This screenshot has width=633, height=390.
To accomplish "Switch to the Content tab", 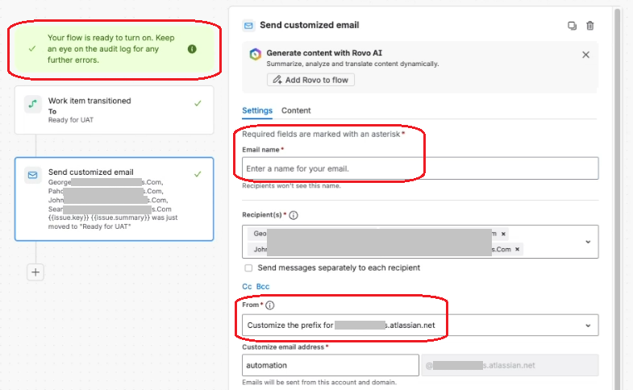I will (296, 110).
